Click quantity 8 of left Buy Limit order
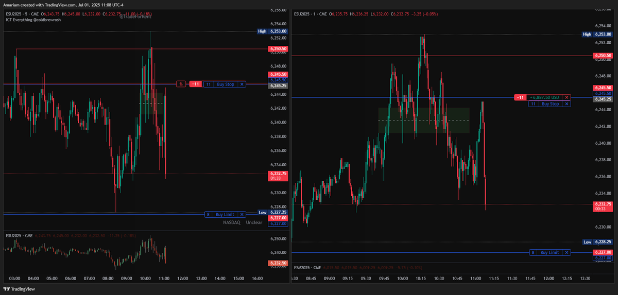This screenshot has width=618, height=295. 209,214
